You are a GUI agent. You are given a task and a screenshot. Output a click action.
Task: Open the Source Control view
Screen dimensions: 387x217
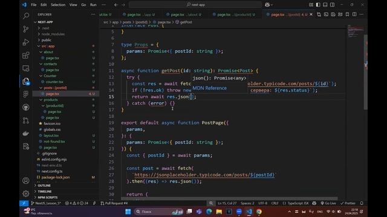click(25, 29)
